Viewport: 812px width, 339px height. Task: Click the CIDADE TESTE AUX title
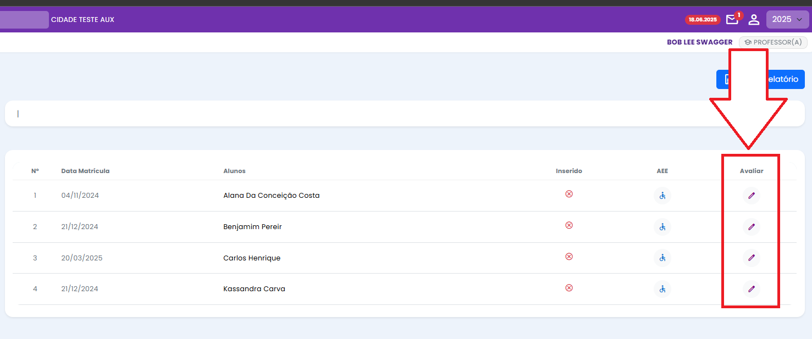pos(82,20)
